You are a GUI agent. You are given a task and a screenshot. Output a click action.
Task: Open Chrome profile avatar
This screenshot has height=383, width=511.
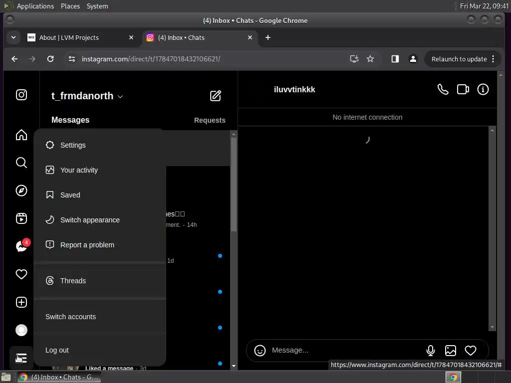pos(413,59)
